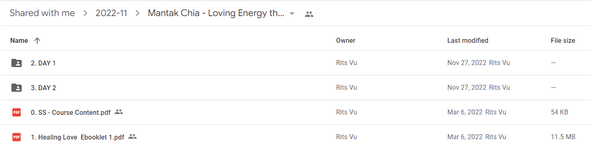Select 1. Healing Love Ebooklet 1.pdf file name

coord(77,137)
